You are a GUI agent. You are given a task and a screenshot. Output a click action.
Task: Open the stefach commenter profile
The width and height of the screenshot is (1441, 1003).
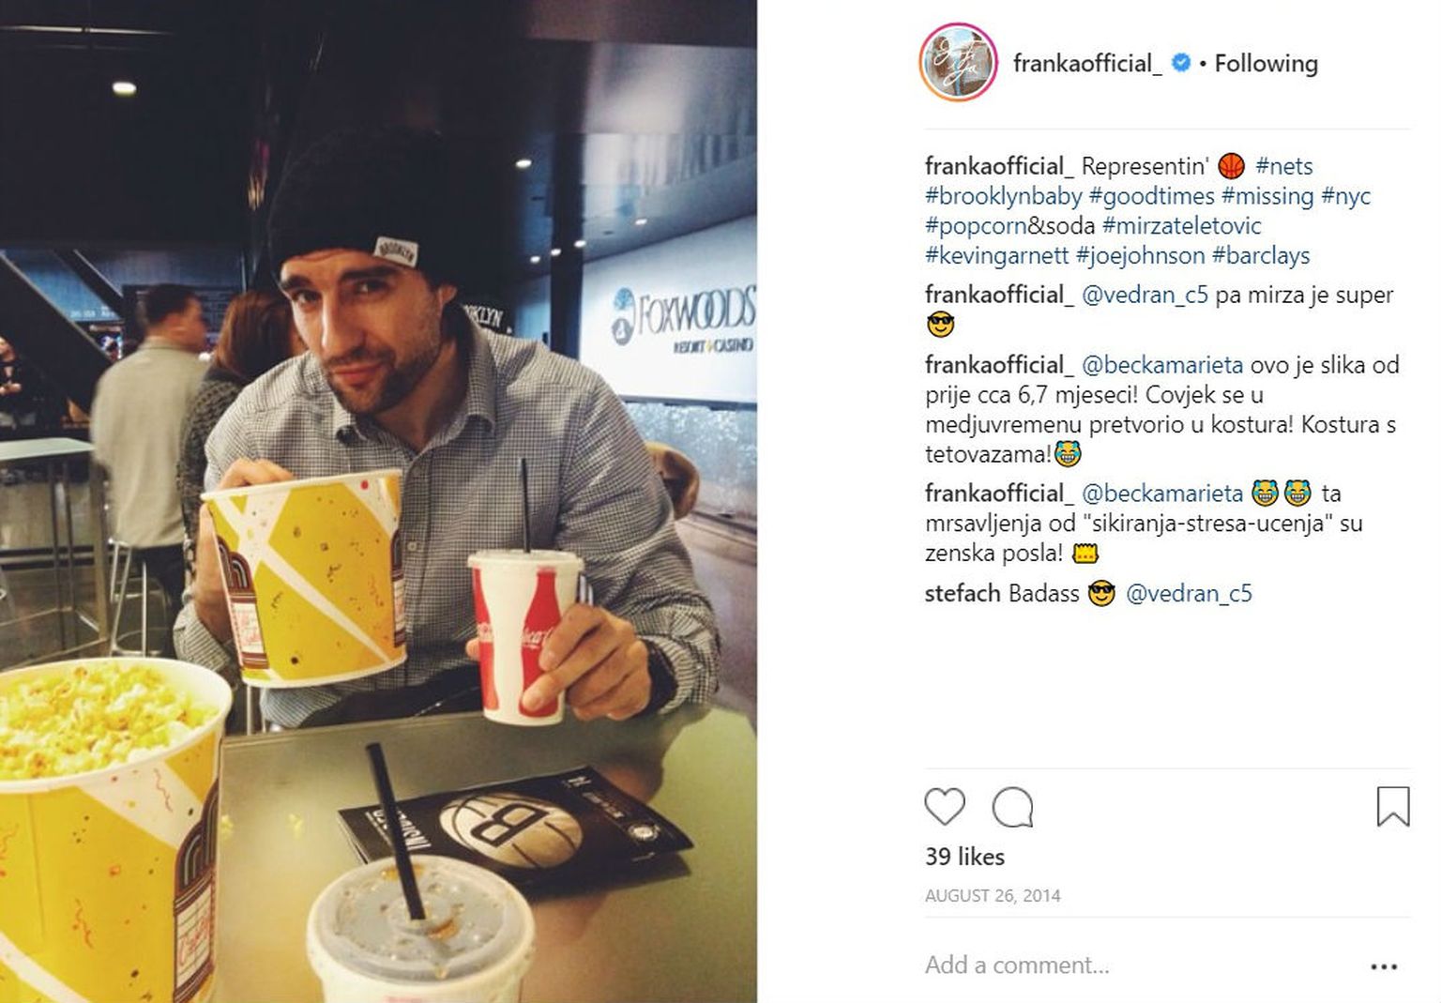(x=963, y=593)
